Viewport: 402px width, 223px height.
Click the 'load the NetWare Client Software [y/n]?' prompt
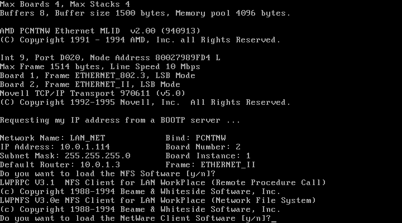coord(135,219)
